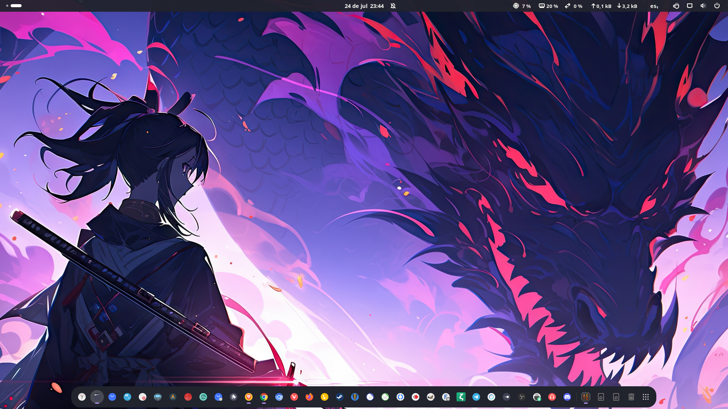Viewport: 728px width, 409px height.
Task: Open LibreOffice Calc green spreadsheet icon
Action: 385,397
